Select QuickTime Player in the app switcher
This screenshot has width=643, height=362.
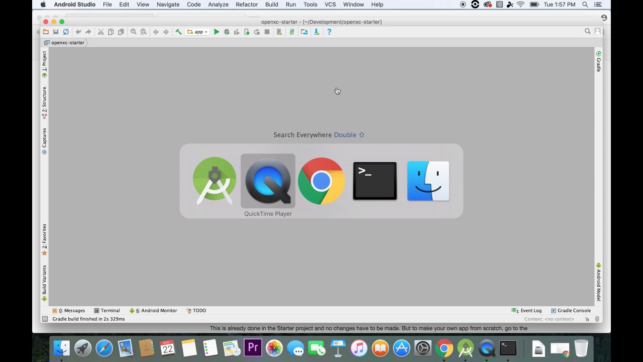[x=268, y=181]
